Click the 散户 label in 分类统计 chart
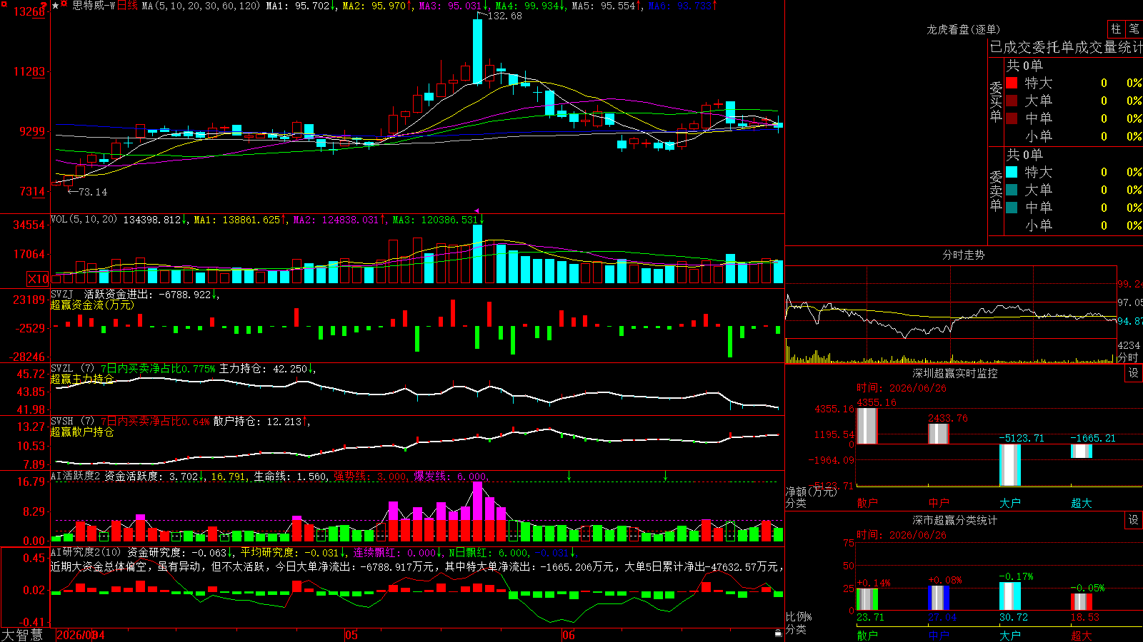This screenshot has height=642, width=1143. click(x=867, y=636)
